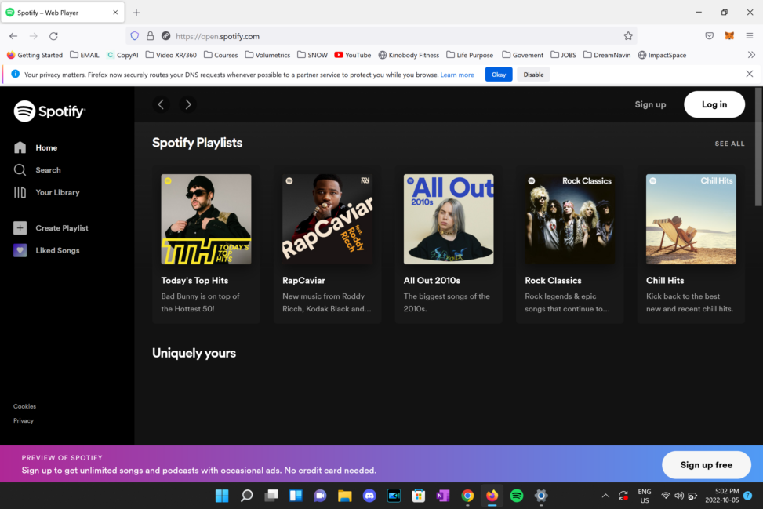Show more bookmarks with the double chevron
This screenshot has height=509, width=763.
coord(751,55)
